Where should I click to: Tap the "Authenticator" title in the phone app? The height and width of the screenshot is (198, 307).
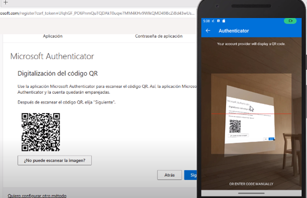pos(234,31)
